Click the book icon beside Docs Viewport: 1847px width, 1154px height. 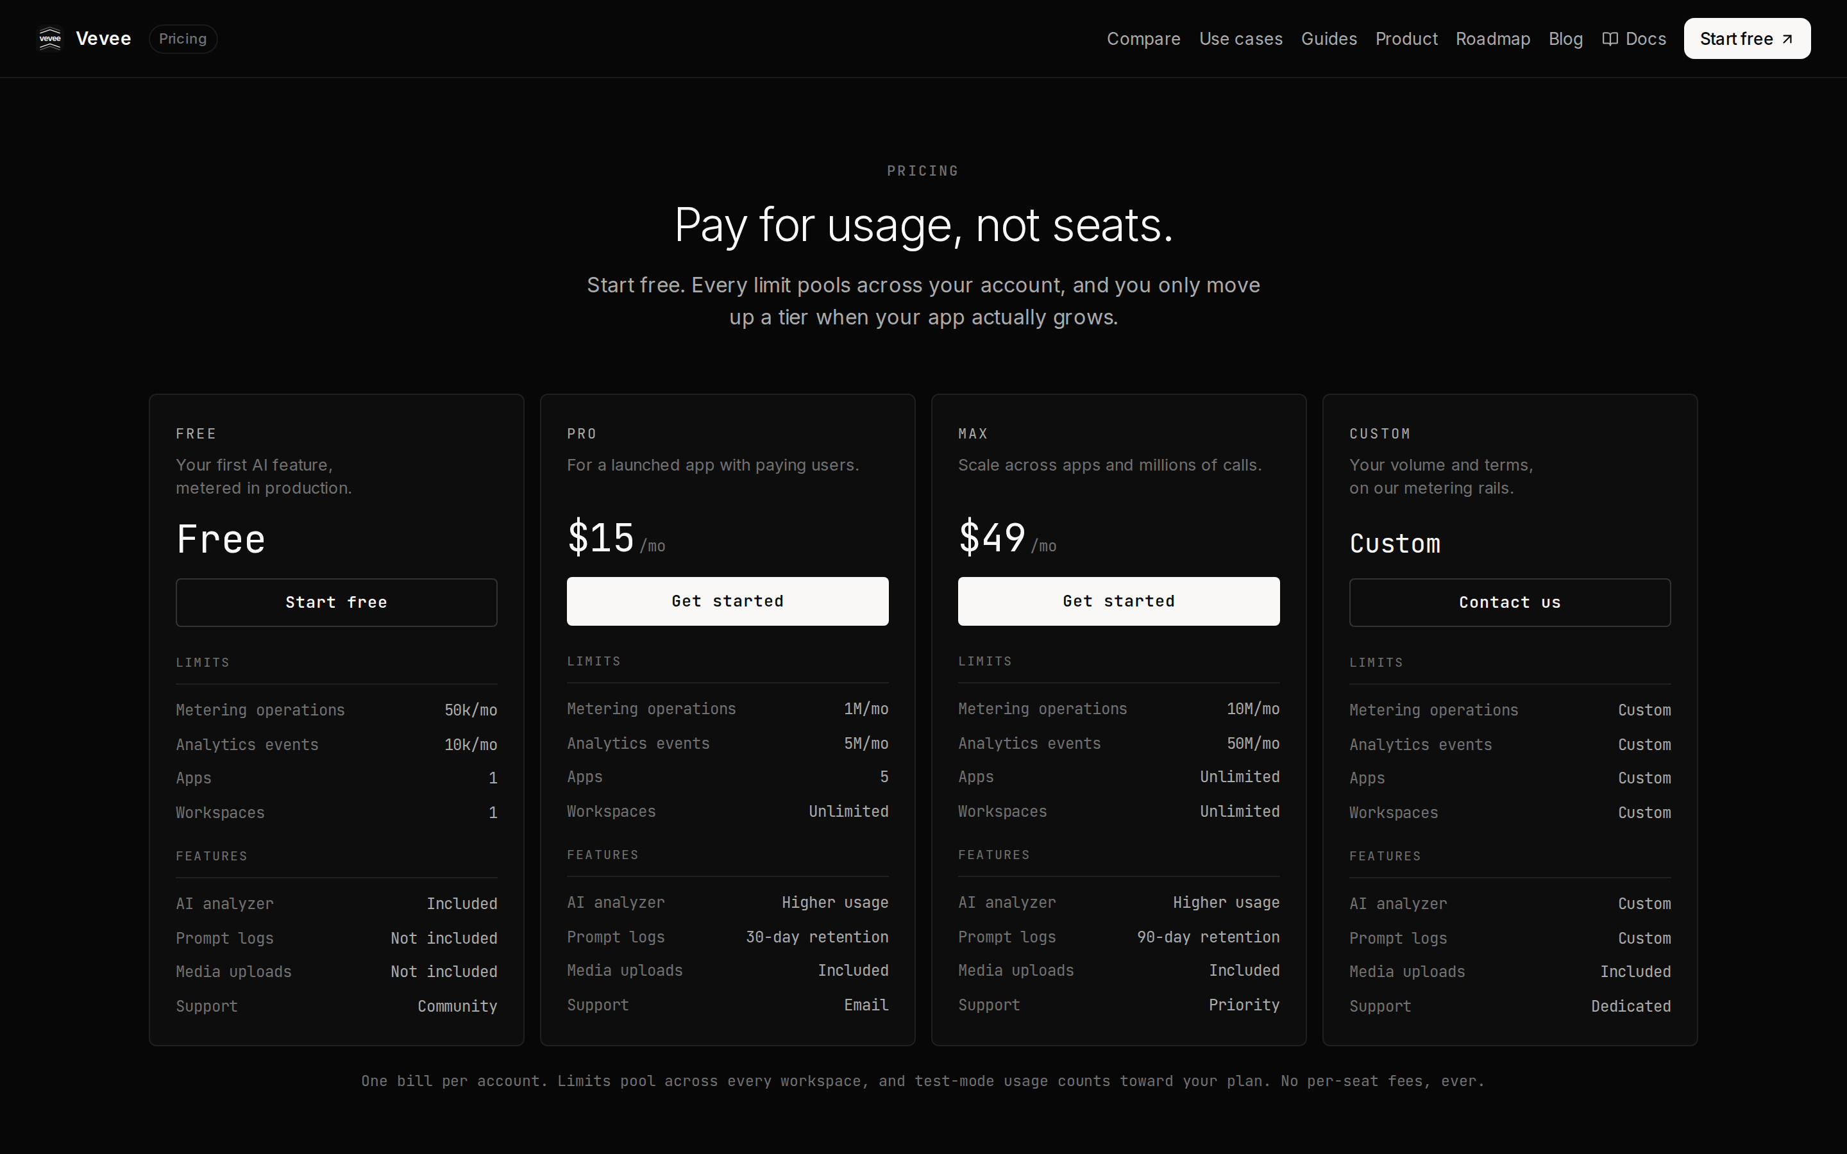tap(1610, 39)
